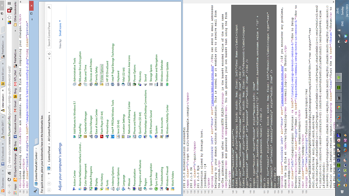Show hidden system tray icons

pyautogui.click(x=339, y=47)
